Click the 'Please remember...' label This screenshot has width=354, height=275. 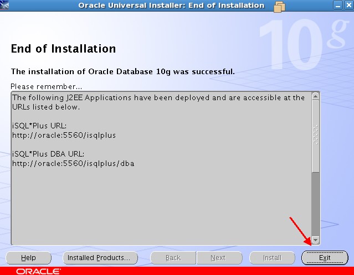click(x=47, y=86)
